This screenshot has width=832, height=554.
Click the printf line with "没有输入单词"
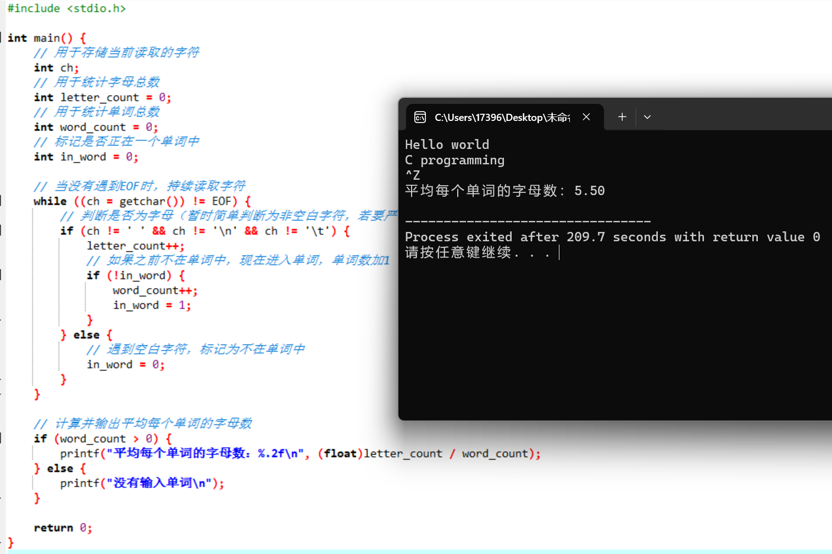pyautogui.click(x=142, y=483)
